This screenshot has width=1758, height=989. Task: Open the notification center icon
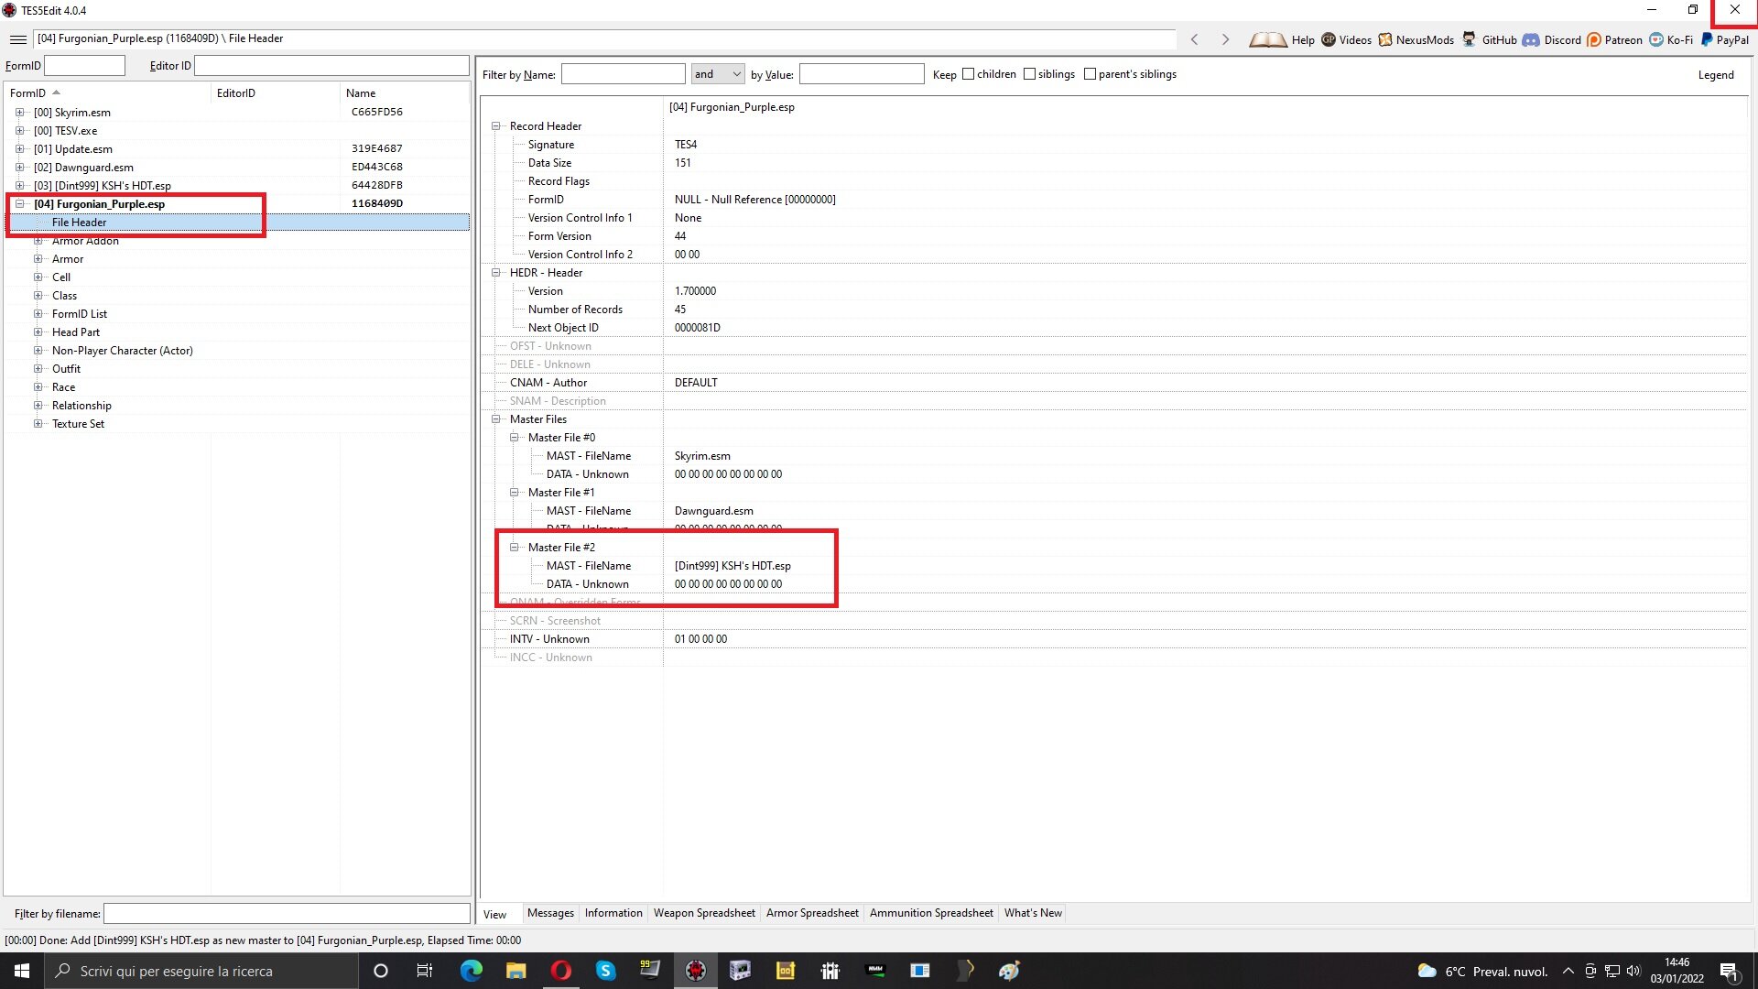click(x=1729, y=971)
